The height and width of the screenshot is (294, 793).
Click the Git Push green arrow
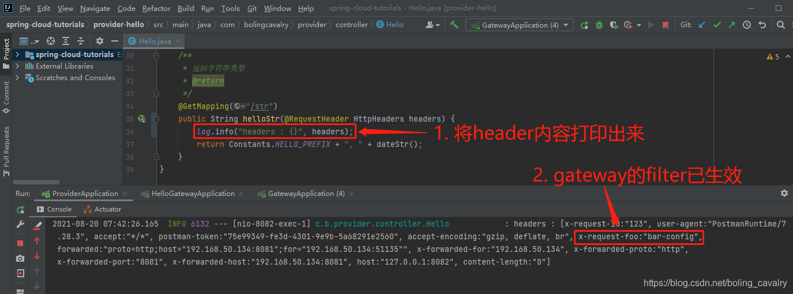tap(732, 25)
